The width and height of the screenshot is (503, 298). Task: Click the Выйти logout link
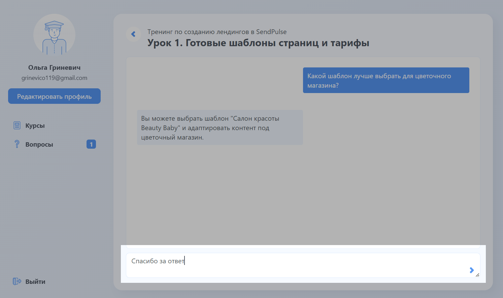pos(35,282)
